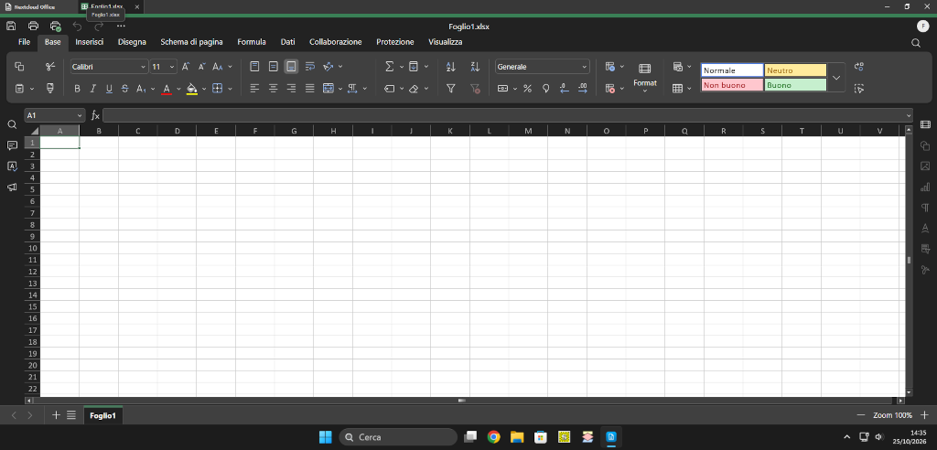Screen dimensions: 937x450
Task: Open the A1 name box dropdown
Action: 81,115
